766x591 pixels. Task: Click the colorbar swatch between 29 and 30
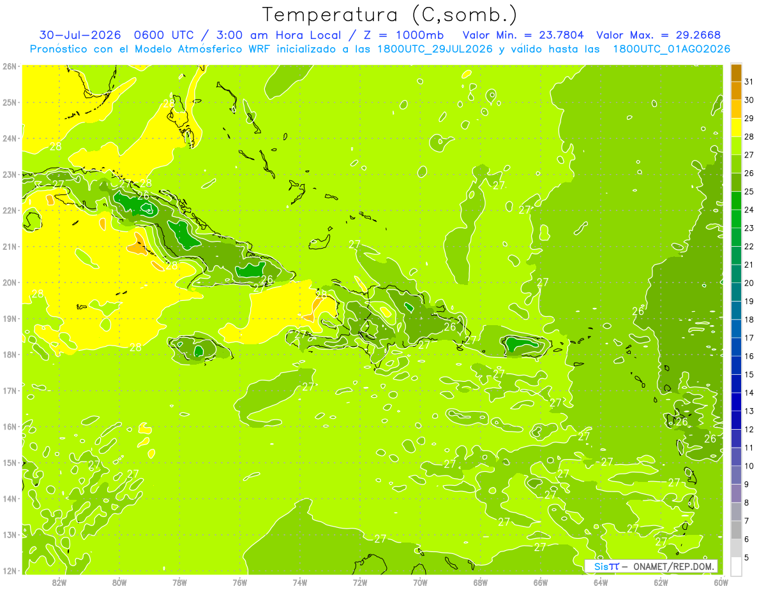736,110
